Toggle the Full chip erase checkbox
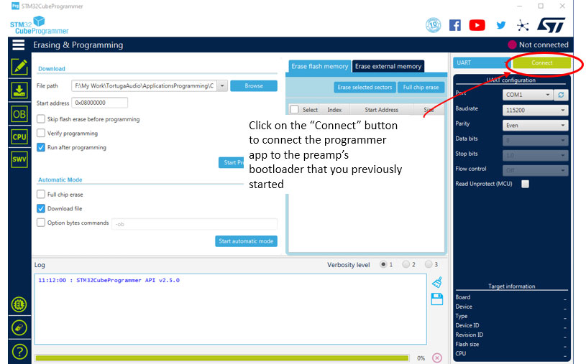Image resolution: width=586 pixels, height=364 pixels. click(41, 195)
